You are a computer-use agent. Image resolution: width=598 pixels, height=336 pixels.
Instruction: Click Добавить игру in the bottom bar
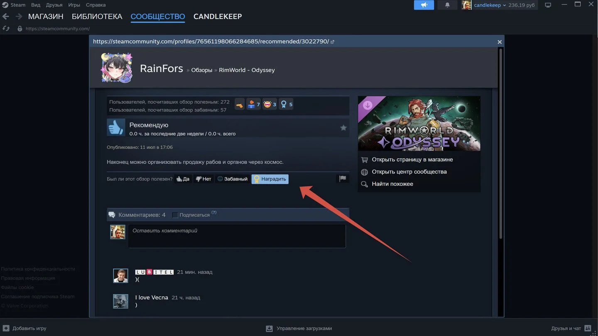(x=25, y=328)
